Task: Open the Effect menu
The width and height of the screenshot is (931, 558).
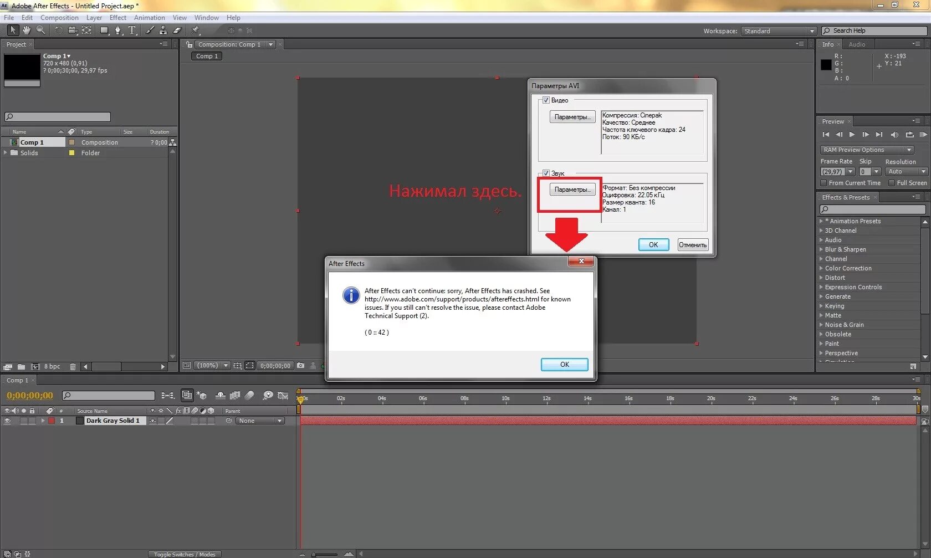Action: [118, 18]
